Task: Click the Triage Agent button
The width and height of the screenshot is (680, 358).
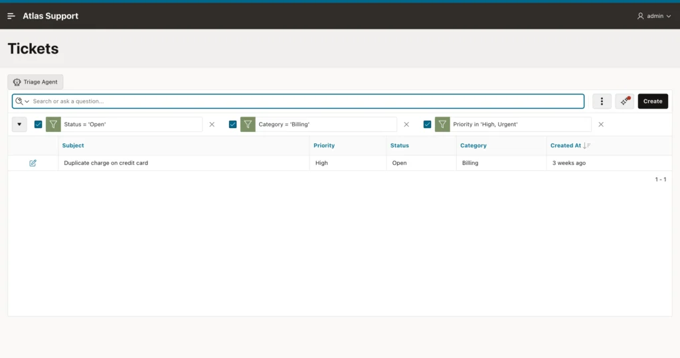Action: (x=36, y=82)
